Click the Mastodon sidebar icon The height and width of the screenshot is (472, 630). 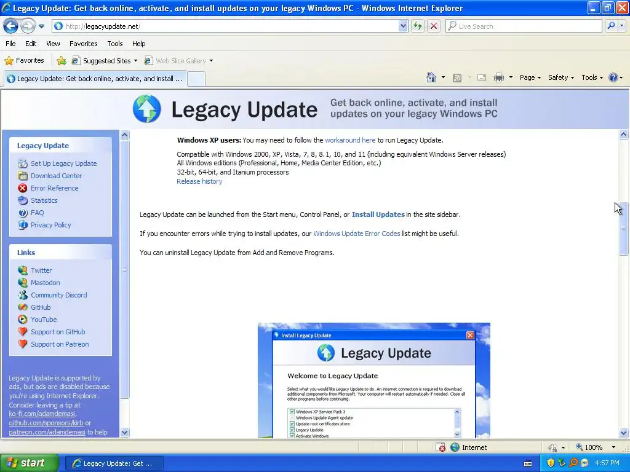[23, 283]
